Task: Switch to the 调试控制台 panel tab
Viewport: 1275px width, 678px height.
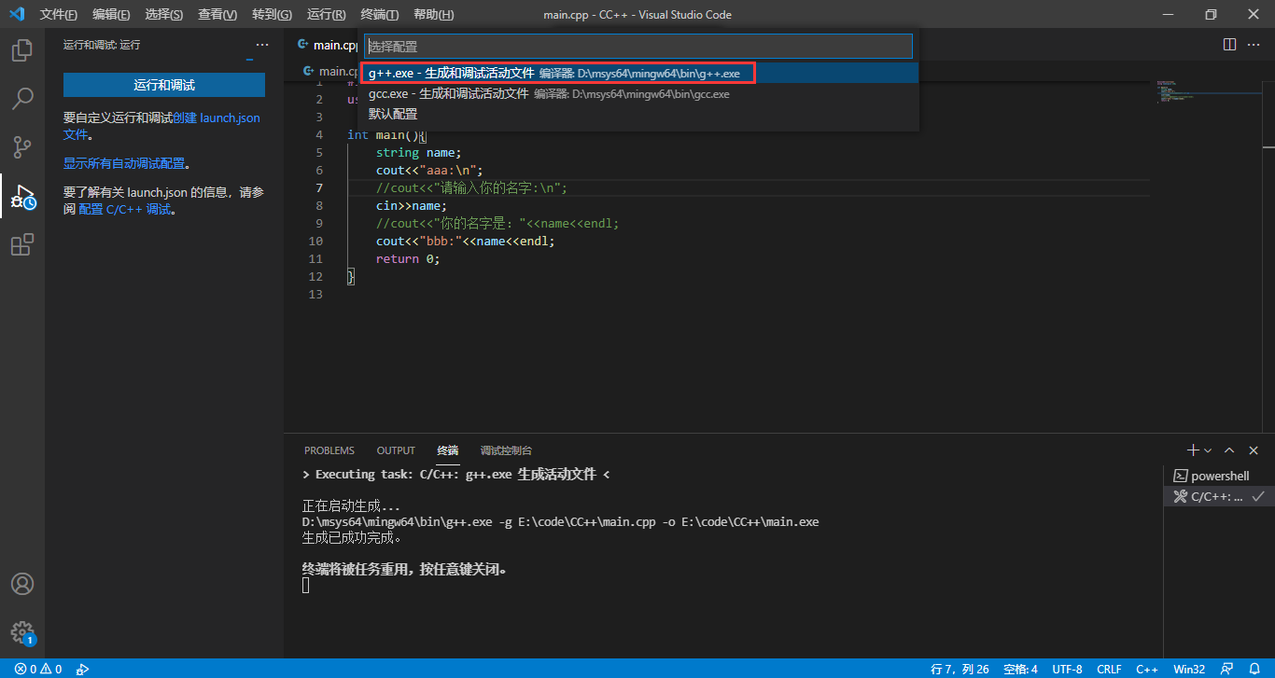Action: (x=506, y=450)
